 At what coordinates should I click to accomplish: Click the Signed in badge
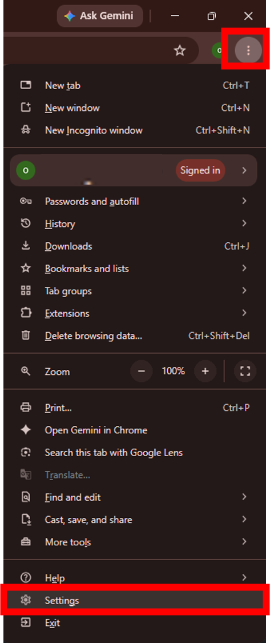200,170
